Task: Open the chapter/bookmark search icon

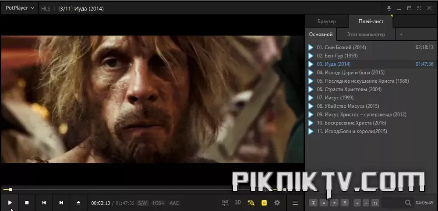Action: 251,203
